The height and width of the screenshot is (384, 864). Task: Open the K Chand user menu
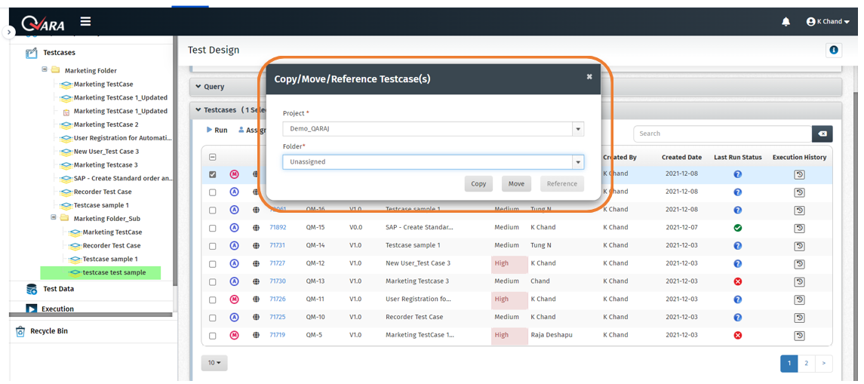(x=828, y=21)
